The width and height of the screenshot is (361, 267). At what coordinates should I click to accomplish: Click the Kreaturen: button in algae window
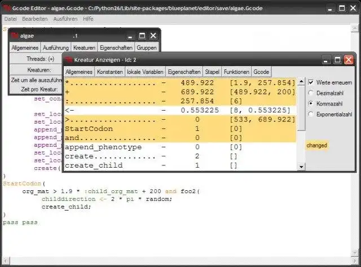coord(36,69)
